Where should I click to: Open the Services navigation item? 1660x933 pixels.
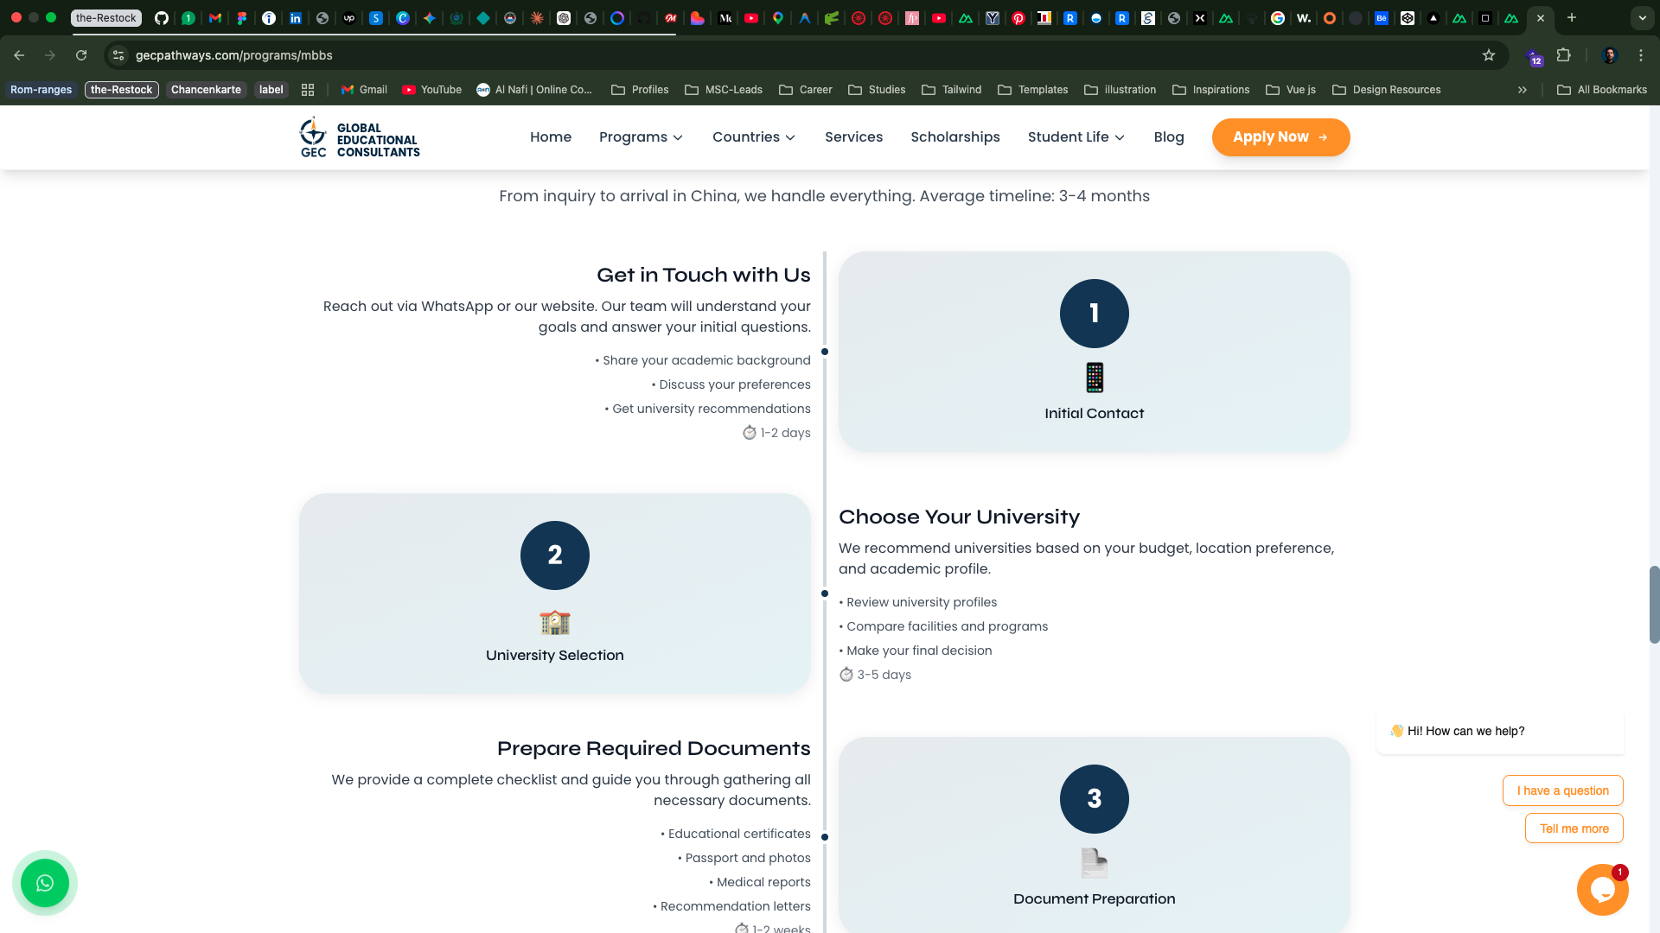[853, 137]
